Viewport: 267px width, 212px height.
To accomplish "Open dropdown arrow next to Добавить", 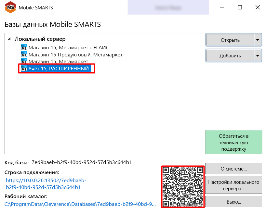I will point(258,55).
